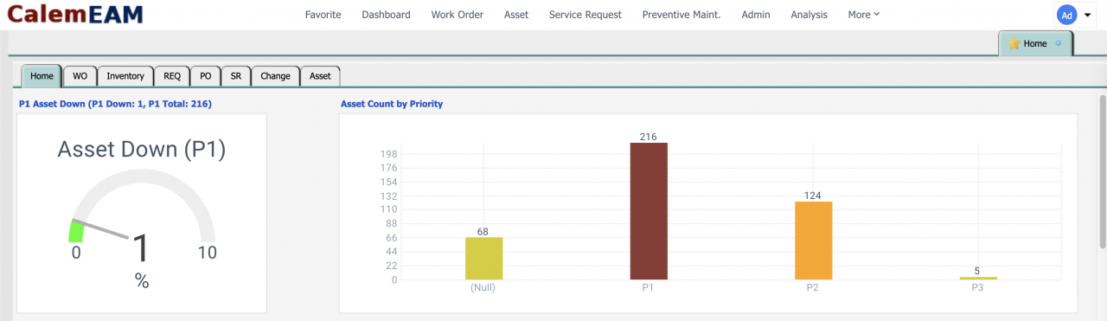Open the Service Request menu
Viewport: 1107px width, 321px height.
(585, 15)
